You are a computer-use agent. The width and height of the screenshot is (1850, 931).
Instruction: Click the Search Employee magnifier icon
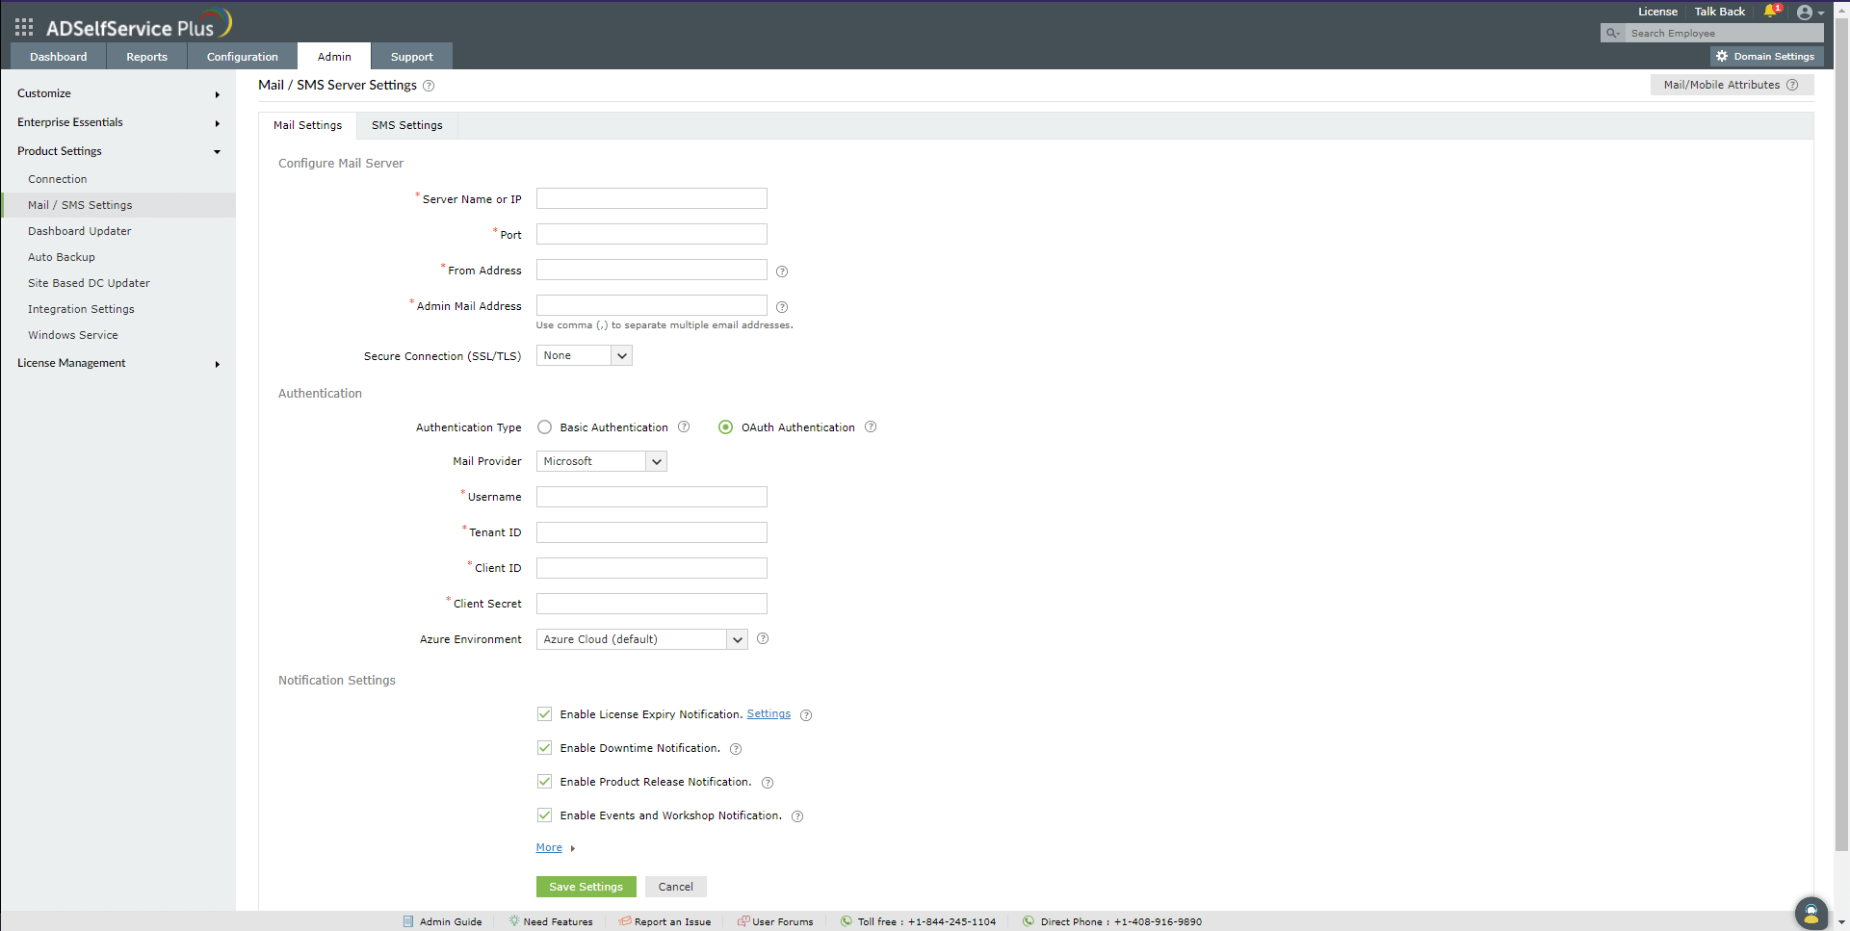click(1612, 32)
